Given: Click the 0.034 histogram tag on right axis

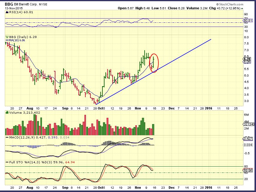Looking at the screenshot, I should coord(248,145).
